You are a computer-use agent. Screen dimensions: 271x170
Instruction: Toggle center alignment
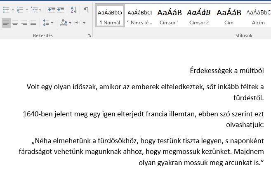pos(15,22)
